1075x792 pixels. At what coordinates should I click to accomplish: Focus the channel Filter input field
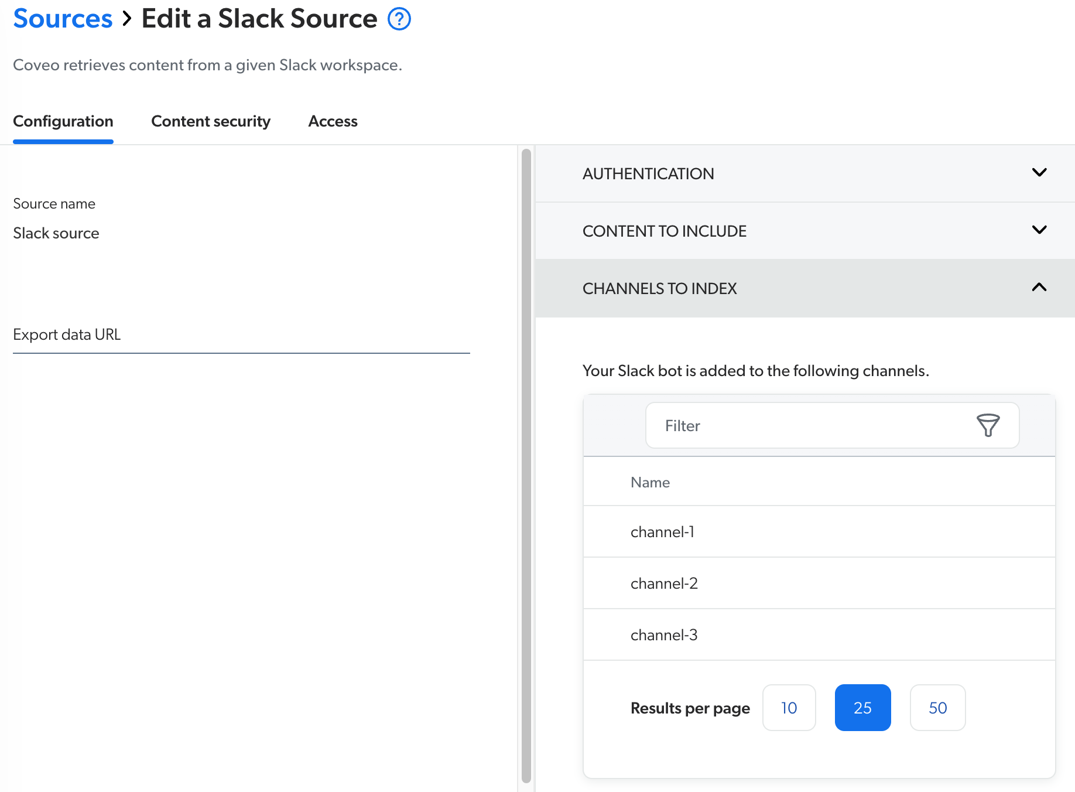(832, 425)
